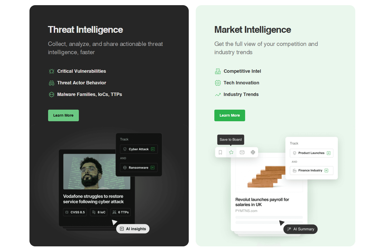The width and height of the screenshot is (385, 251).
Task: Select the 6 TTPs badge
Action: pyautogui.click(x=120, y=212)
